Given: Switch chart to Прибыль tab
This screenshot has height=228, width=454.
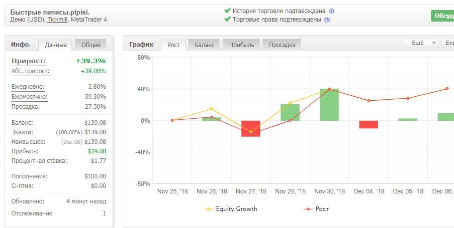Looking at the screenshot, I should tap(241, 45).
